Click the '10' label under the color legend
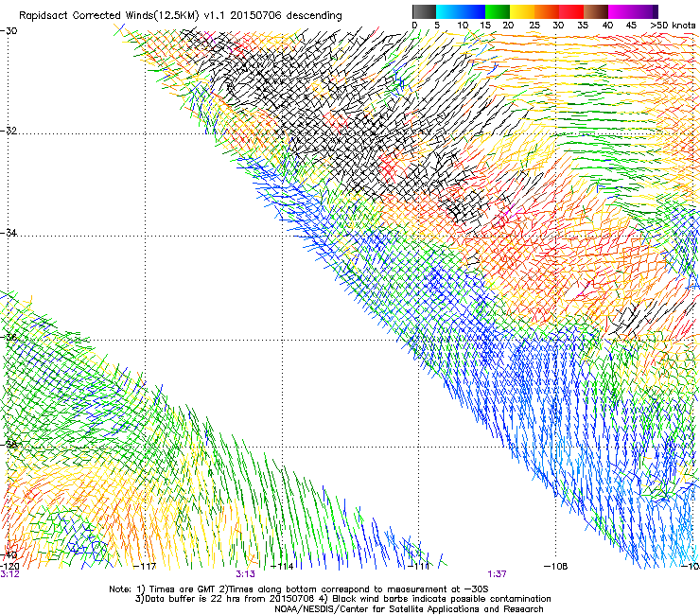This screenshot has height=615, width=700. point(463,25)
